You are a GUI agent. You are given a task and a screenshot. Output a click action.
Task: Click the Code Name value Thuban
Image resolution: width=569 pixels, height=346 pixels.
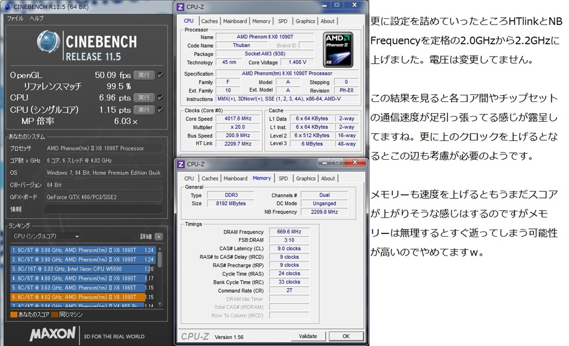click(x=241, y=45)
